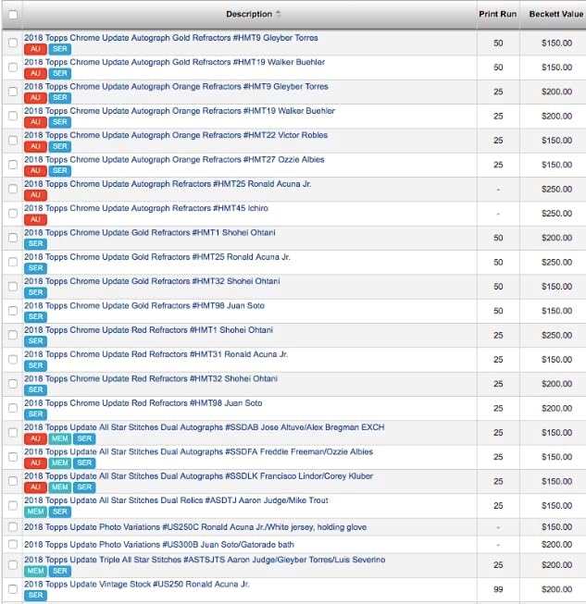Click SER badge under Gold #HMT9 Gleyber Torres
The height and width of the screenshot is (604, 586).
[x=60, y=49]
